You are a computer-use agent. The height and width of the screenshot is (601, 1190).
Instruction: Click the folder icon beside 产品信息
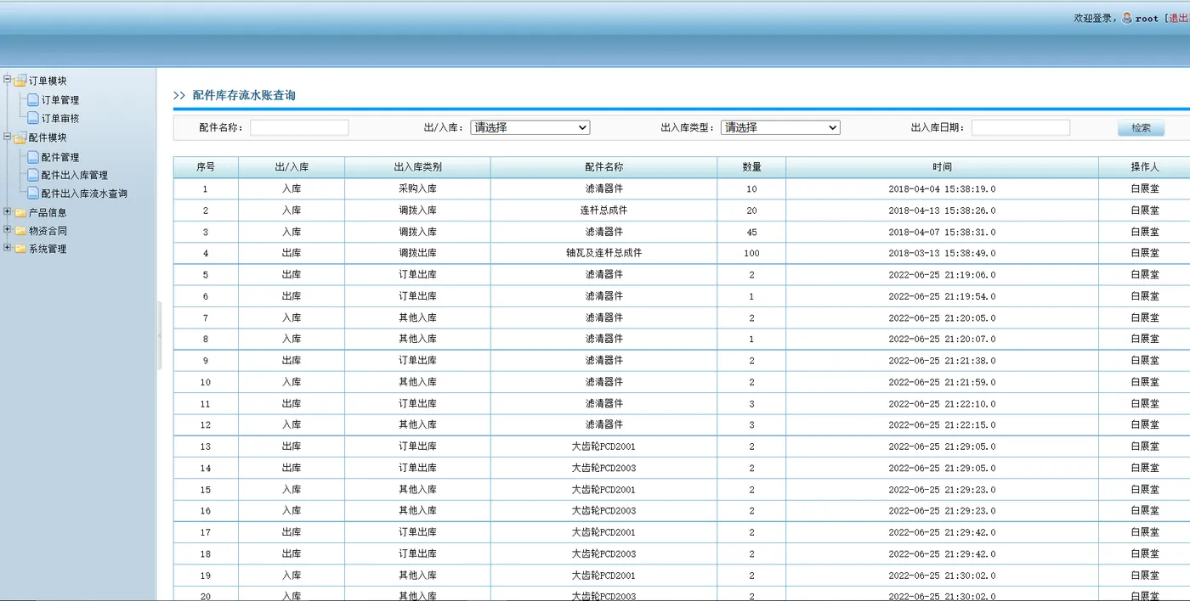(20, 212)
